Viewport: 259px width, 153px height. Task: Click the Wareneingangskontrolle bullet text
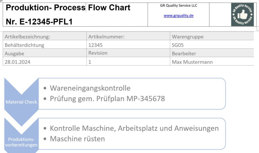click(x=90, y=88)
